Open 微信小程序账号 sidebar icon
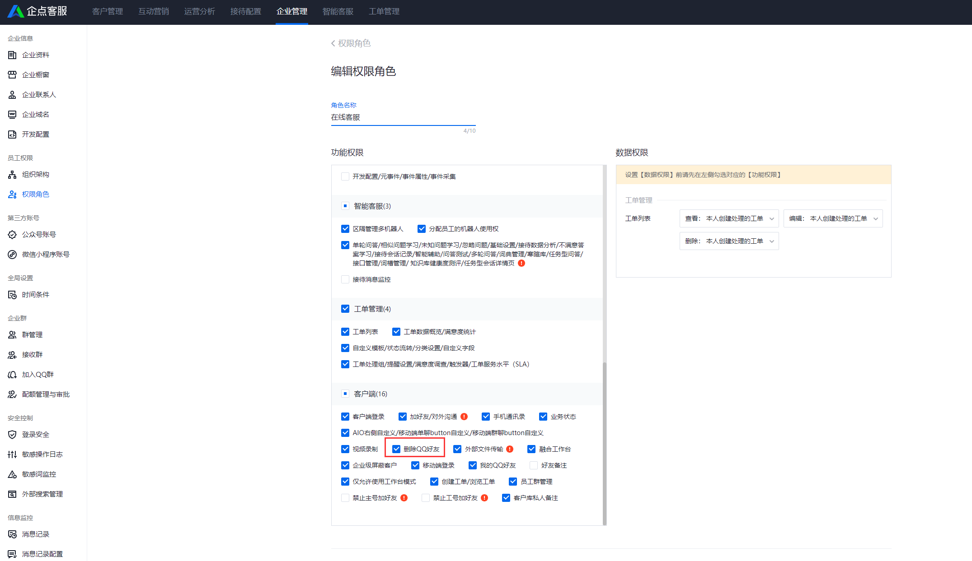The width and height of the screenshot is (972, 561). [x=12, y=255]
